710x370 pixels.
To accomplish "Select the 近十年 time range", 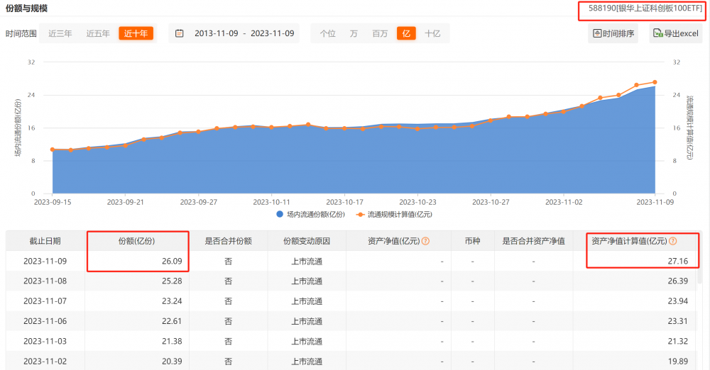I will click(x=136, y=33).
